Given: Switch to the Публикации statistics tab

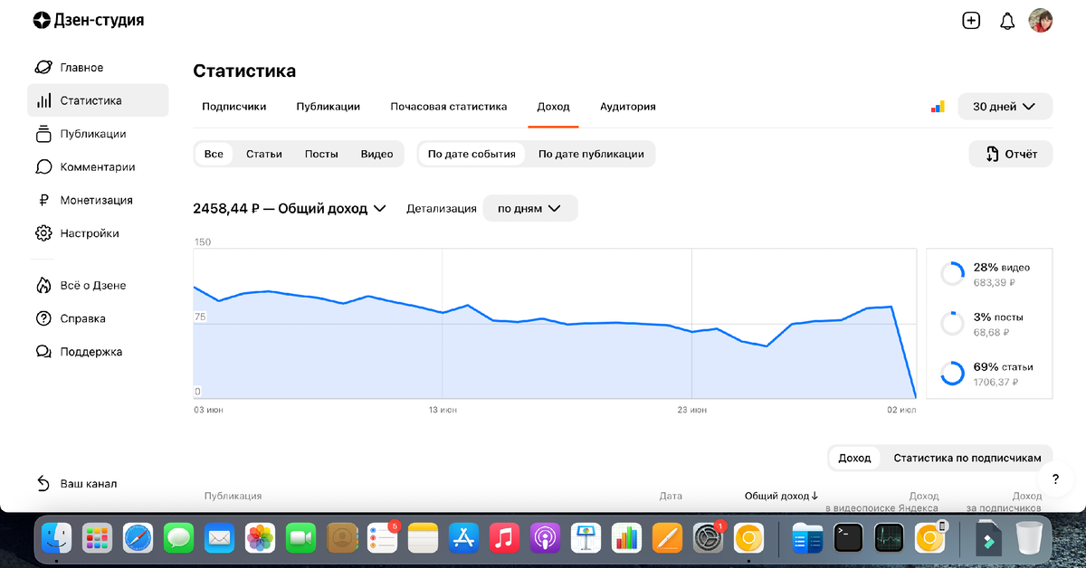Looking at the screenshot, I should (329, 107).
